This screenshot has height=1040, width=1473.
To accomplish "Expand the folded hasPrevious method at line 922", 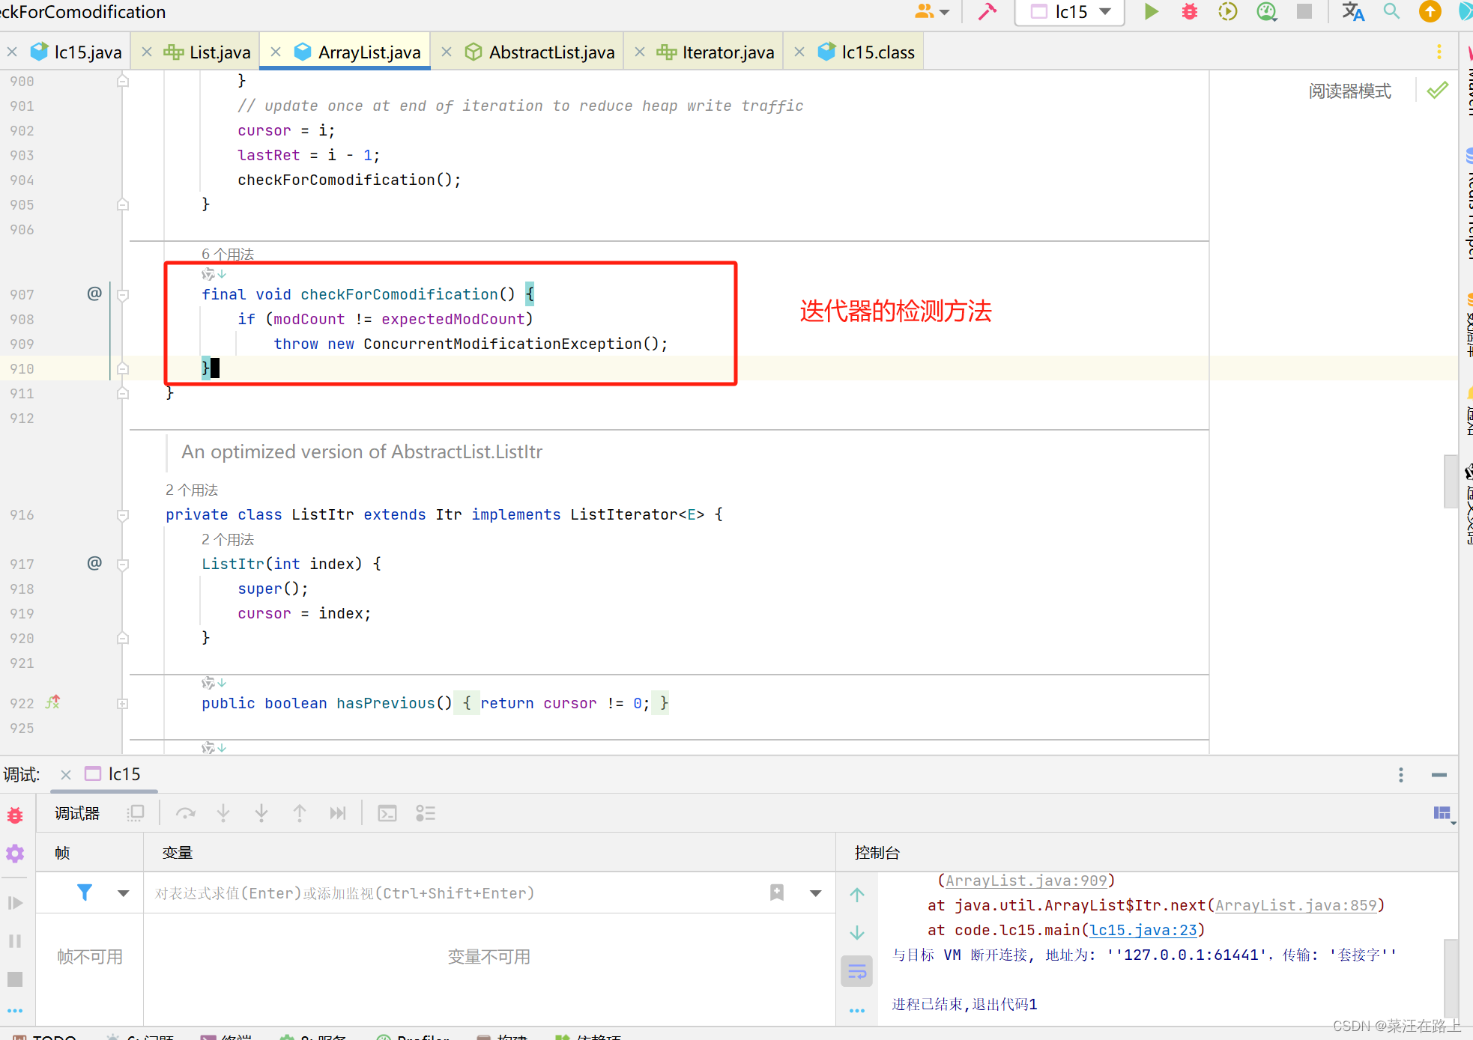I will [x=123, y=704].
